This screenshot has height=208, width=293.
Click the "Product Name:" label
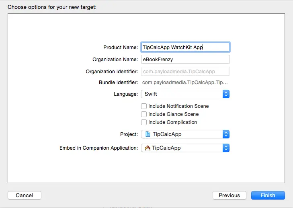120,47
